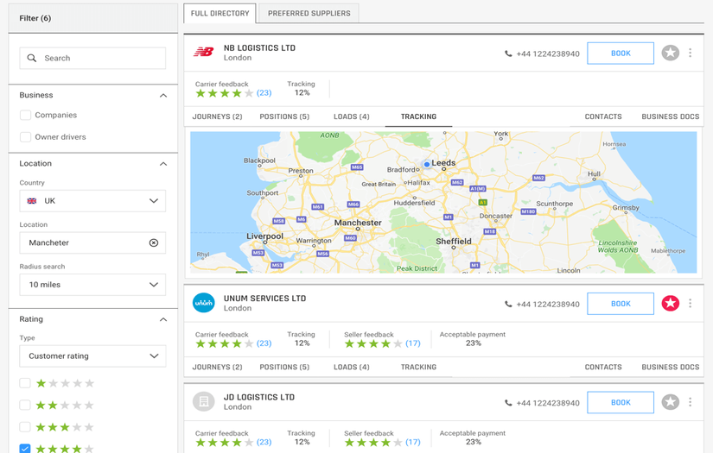Switch to Preferred Suppliers tab
713x453 pixels.
(x=309, y=13)
